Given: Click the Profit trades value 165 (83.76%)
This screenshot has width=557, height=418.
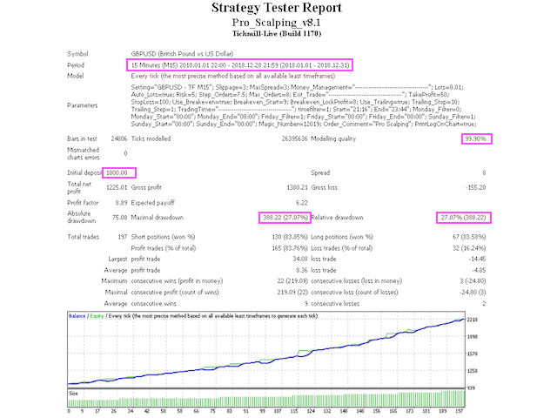Looking at the screenshot, I should [290, 248].
